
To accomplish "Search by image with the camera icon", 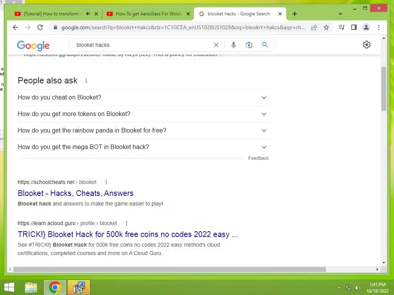I will coord(249,45).
